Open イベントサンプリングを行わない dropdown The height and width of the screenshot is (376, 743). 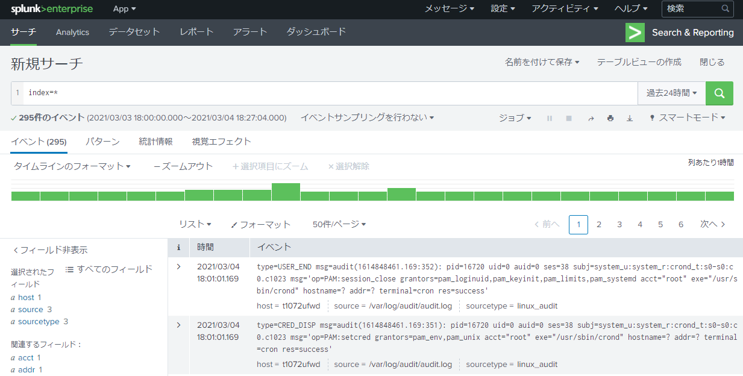[x=367, y=117]
